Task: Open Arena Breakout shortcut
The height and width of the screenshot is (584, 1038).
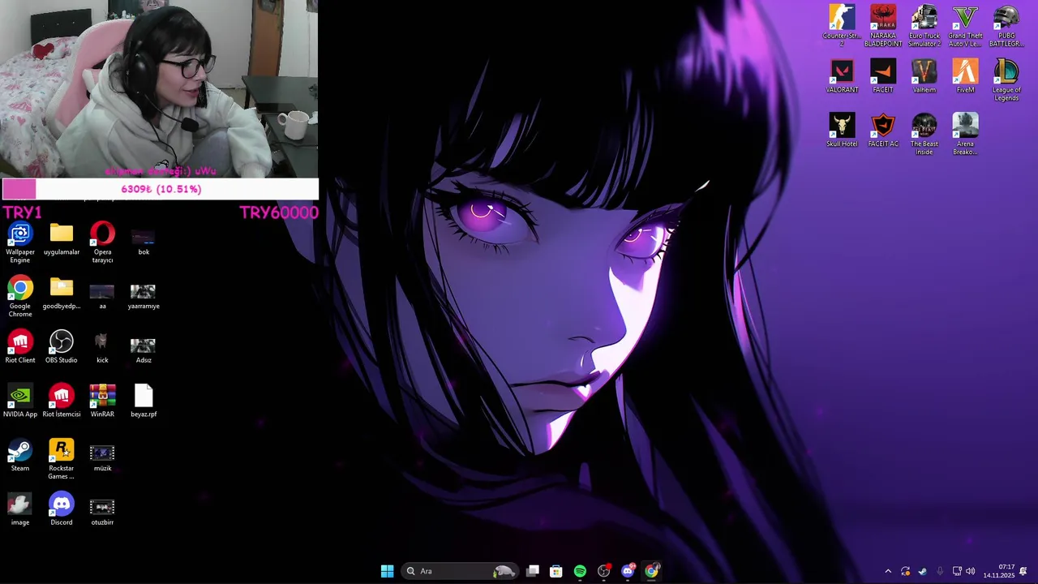Action: [965, 134]
